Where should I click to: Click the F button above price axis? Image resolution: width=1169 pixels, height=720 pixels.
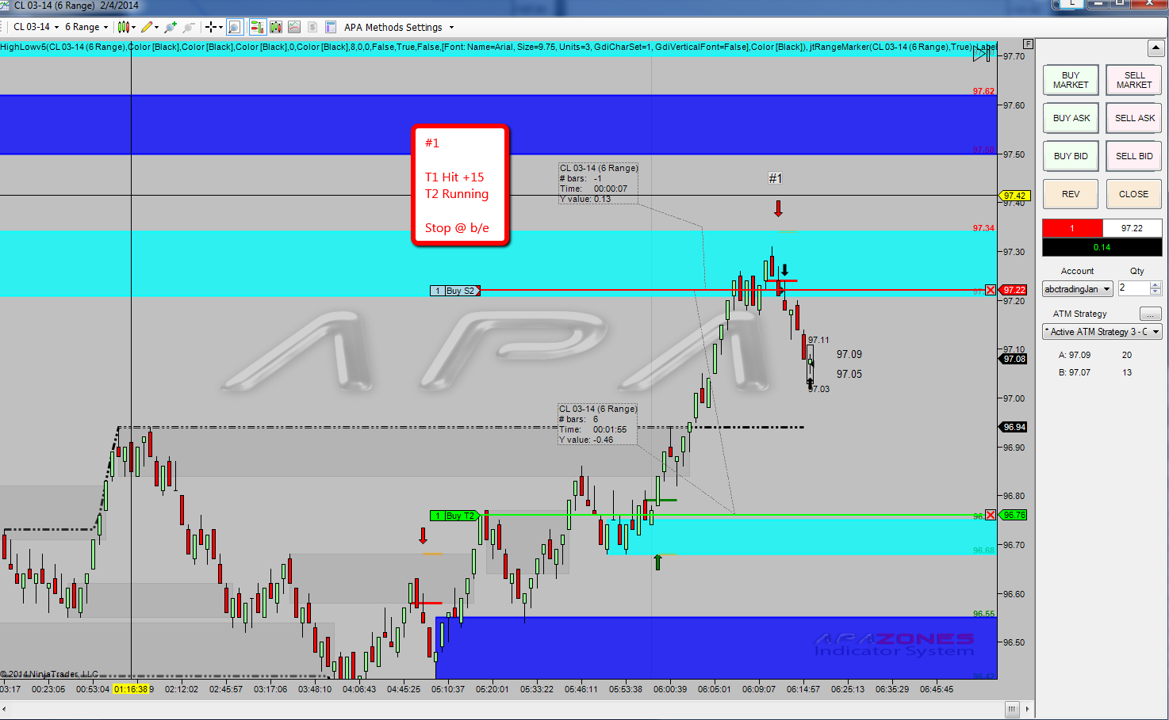tap(1029, 44)
